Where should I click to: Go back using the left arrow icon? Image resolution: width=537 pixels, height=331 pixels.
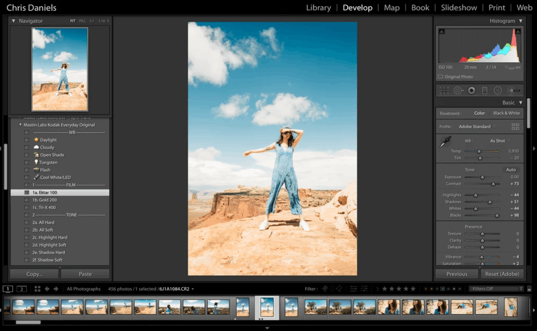47,289
